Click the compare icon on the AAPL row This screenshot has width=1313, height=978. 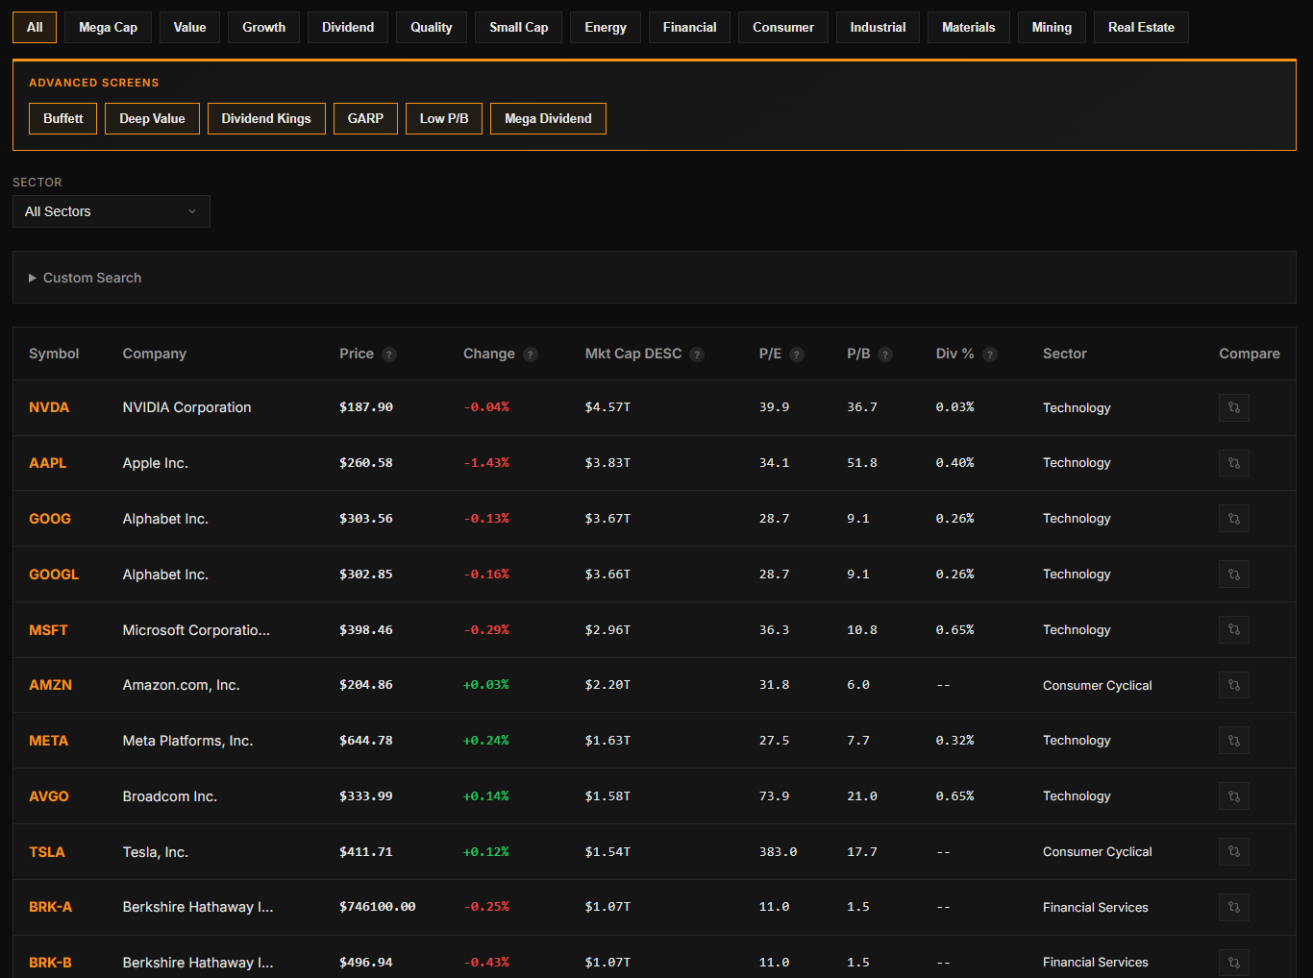pos(1234,462)
